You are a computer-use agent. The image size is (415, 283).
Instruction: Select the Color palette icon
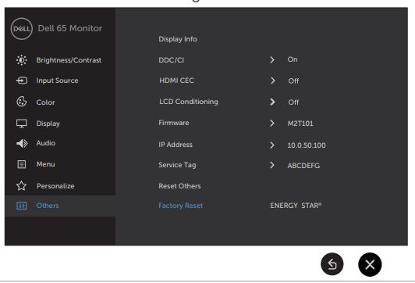(x=21, y=102)
